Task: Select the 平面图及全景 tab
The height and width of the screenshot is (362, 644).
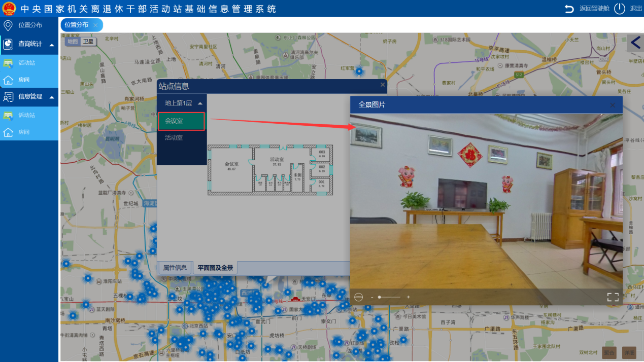Action: tap(215, 268)
